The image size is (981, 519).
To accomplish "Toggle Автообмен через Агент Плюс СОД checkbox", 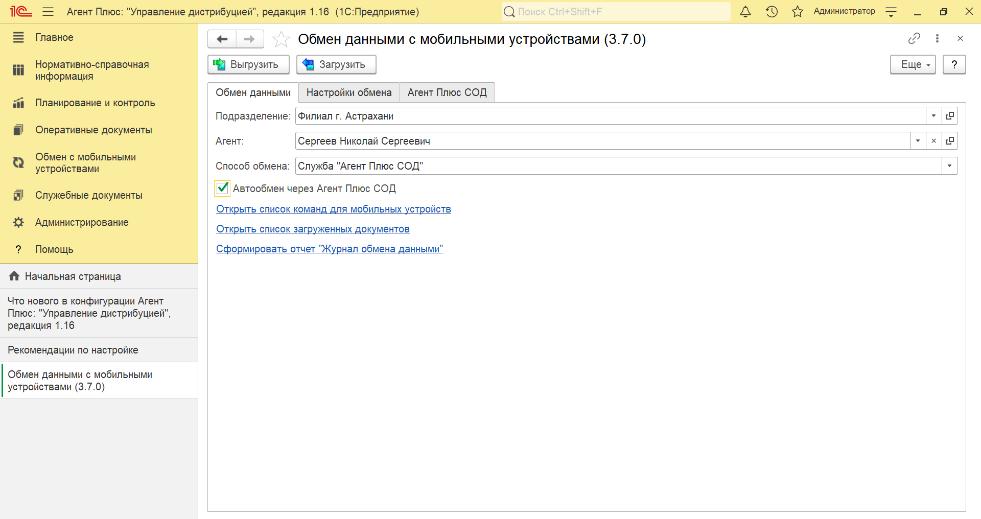I will coord(222,188).
